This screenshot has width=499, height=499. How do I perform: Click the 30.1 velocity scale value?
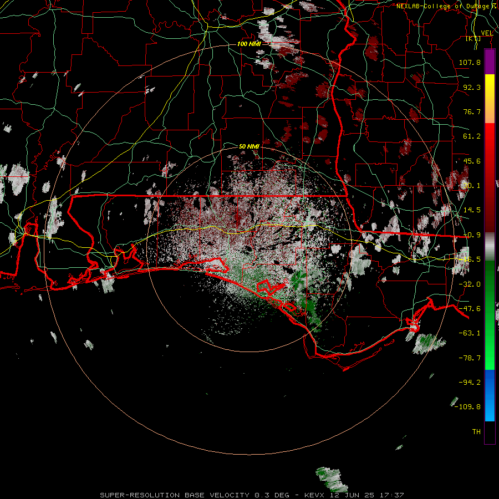[x=472, y=186]
